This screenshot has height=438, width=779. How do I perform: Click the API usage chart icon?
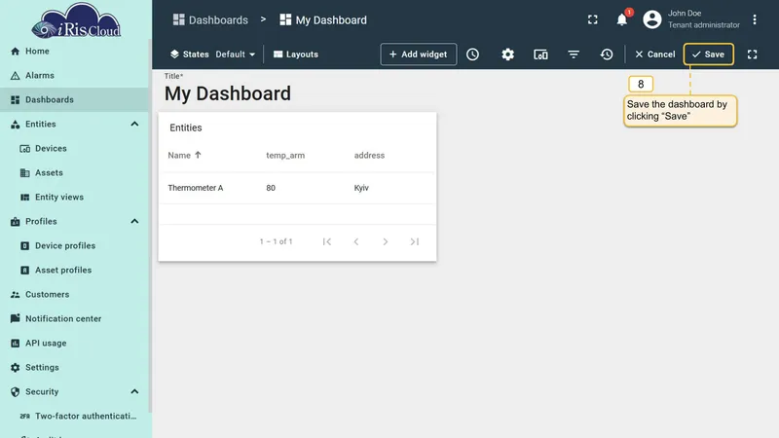click(15, 344)
